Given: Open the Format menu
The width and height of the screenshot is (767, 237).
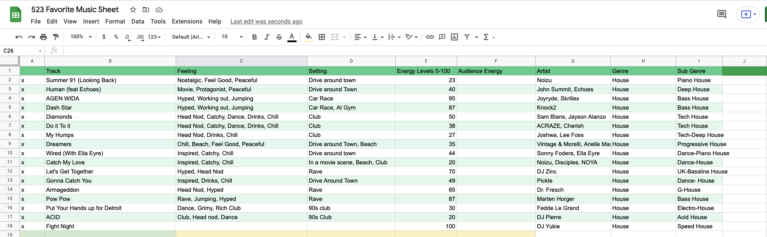Looking at the screenshot, I should point(115,21).
